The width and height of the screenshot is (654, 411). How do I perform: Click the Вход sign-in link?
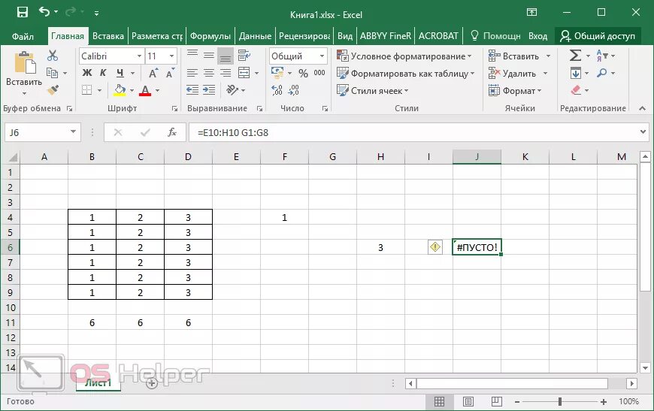click(x=537, y=36)
